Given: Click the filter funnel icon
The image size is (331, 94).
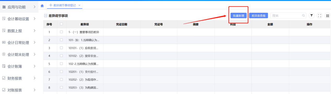Looking at the screenshot, I should click(x=311, y=16).
